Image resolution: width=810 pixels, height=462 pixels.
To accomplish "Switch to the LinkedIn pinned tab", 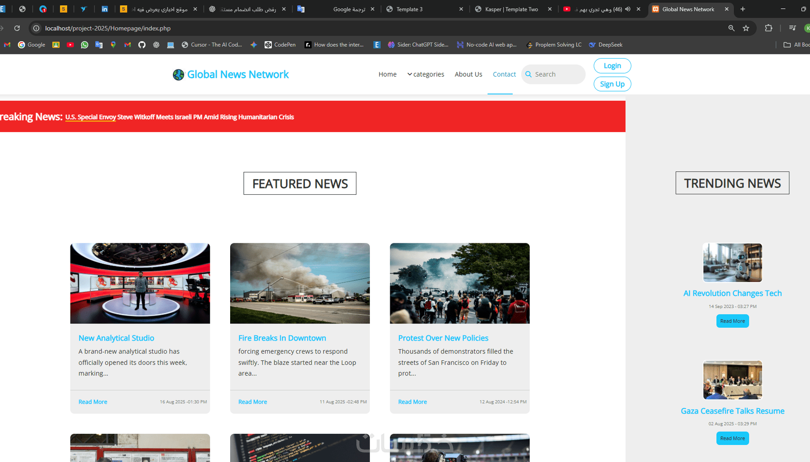I will [104, 9].
